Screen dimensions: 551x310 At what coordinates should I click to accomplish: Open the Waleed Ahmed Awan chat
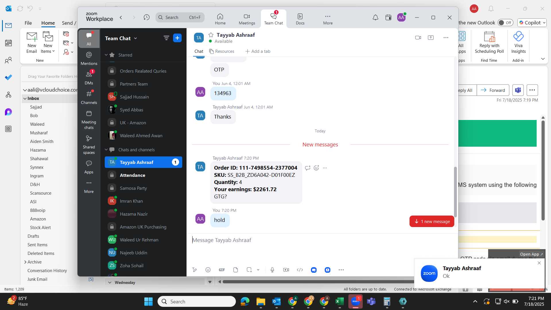pyautogui.click(x=143, y=135)
